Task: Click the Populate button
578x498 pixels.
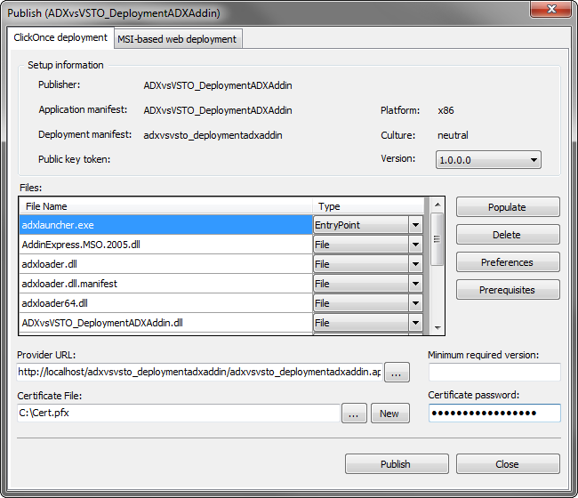Action: pos(508,207)
